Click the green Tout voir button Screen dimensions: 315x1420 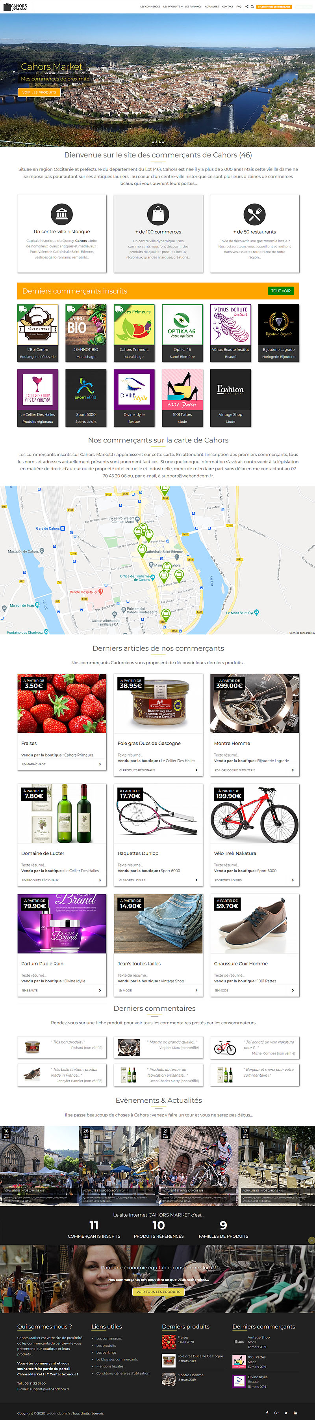pos(281,290)
